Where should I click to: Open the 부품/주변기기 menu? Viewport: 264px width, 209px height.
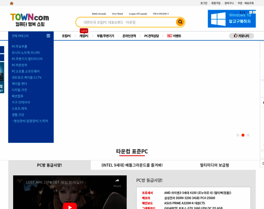click(105, 36)
